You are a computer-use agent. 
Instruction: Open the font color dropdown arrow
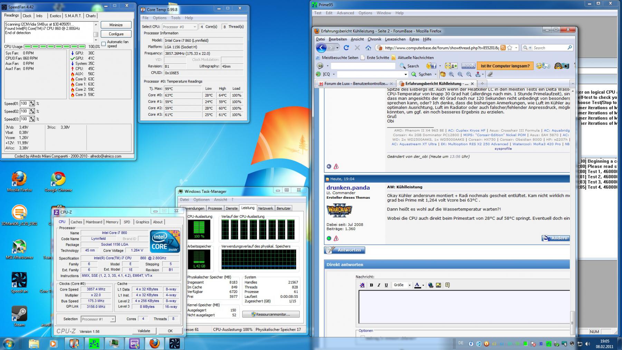[x=423, y=285]
